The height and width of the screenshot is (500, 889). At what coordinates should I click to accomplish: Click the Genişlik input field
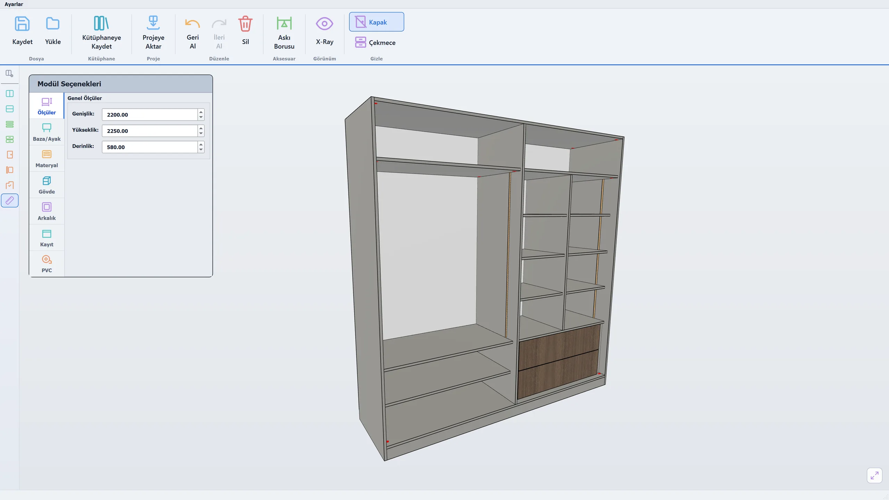click(150, 115)
